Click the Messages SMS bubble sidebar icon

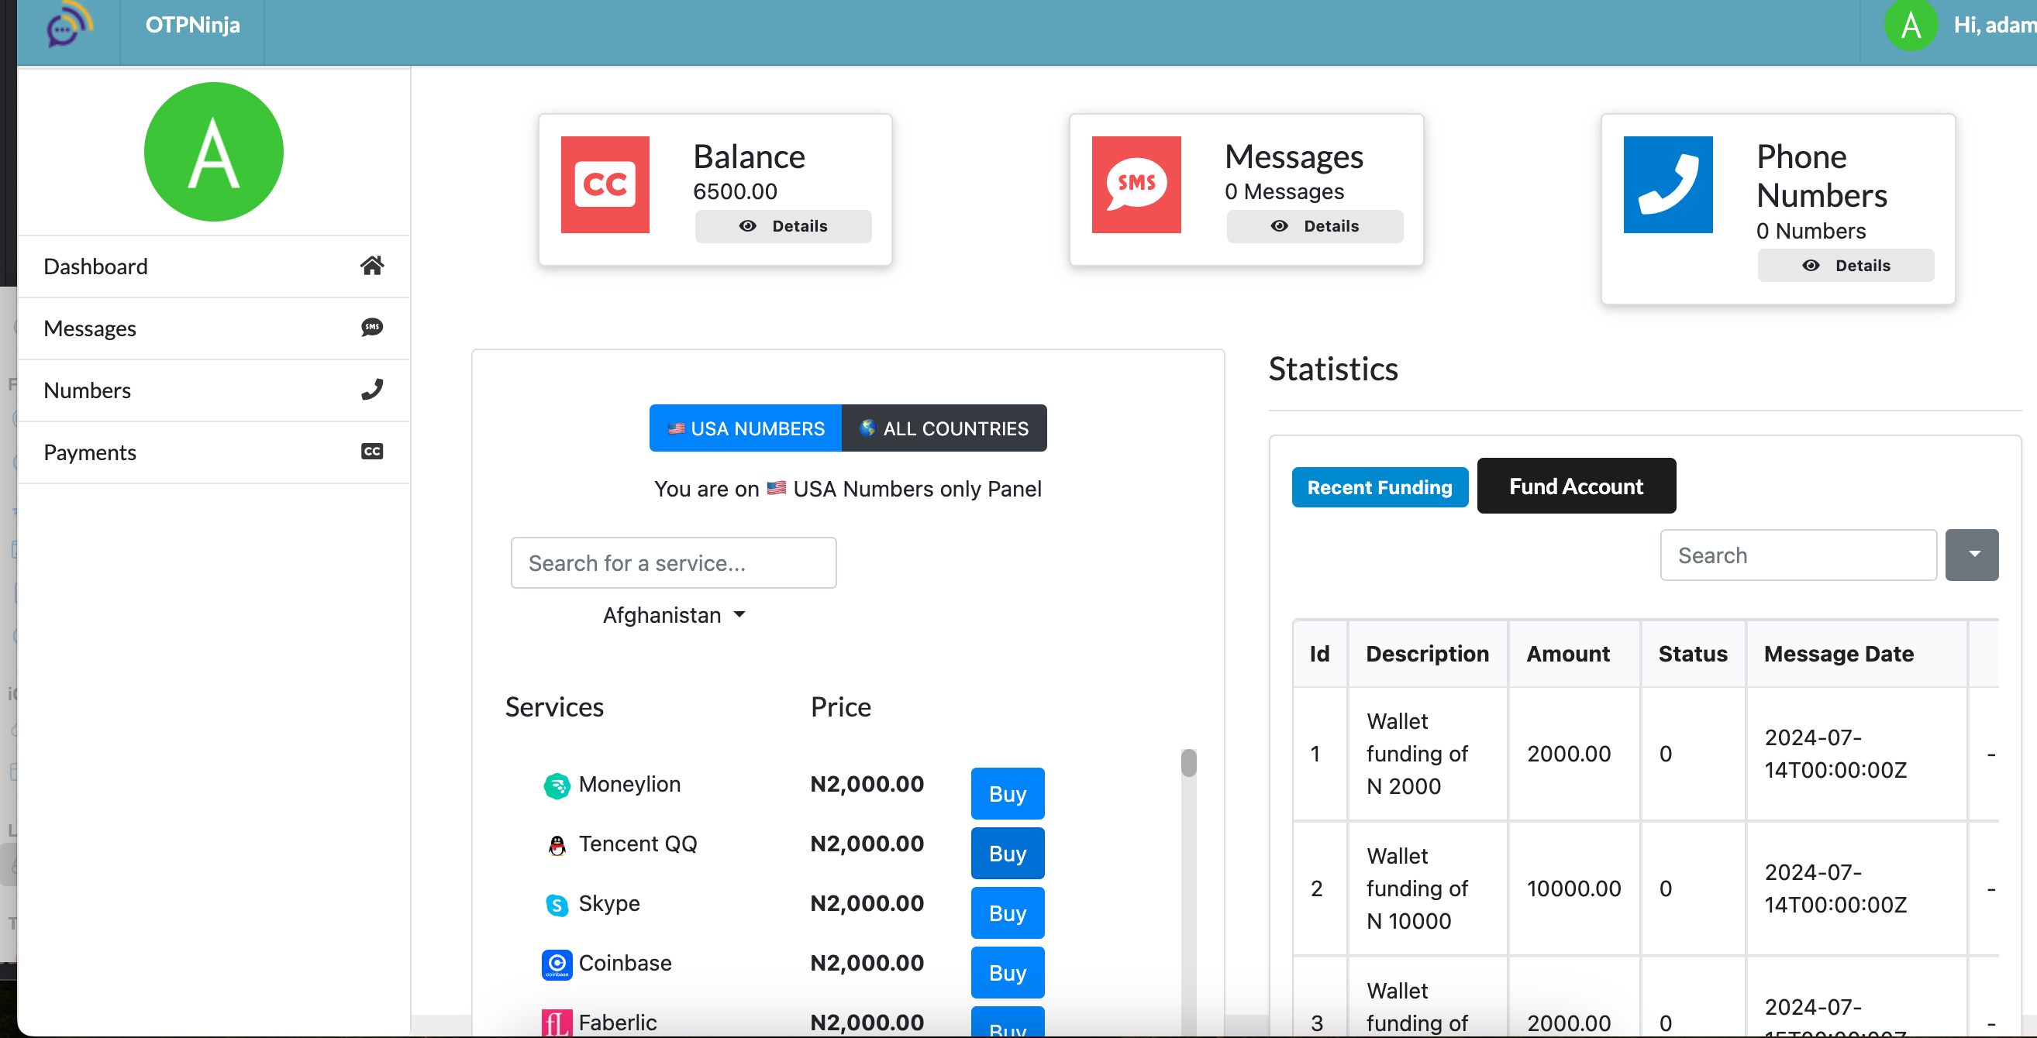pos(371,328)
